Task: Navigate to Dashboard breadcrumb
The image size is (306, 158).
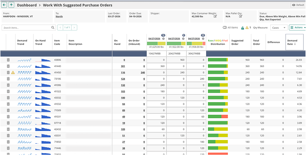Action: [x=27, y=5]
